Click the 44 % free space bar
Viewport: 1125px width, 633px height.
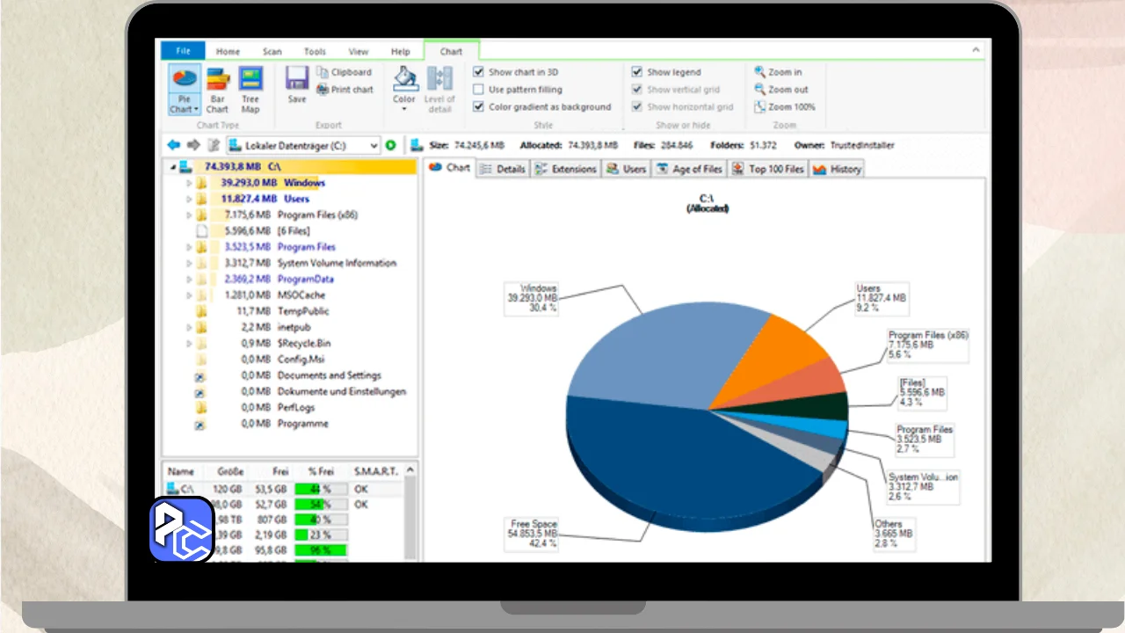coord(321,489)
